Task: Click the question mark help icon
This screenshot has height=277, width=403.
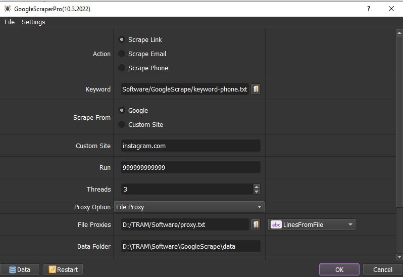Action: [x=369, y=9]
